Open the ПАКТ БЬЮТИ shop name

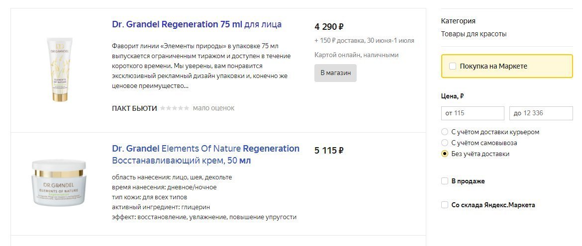[x=134, y=108]
